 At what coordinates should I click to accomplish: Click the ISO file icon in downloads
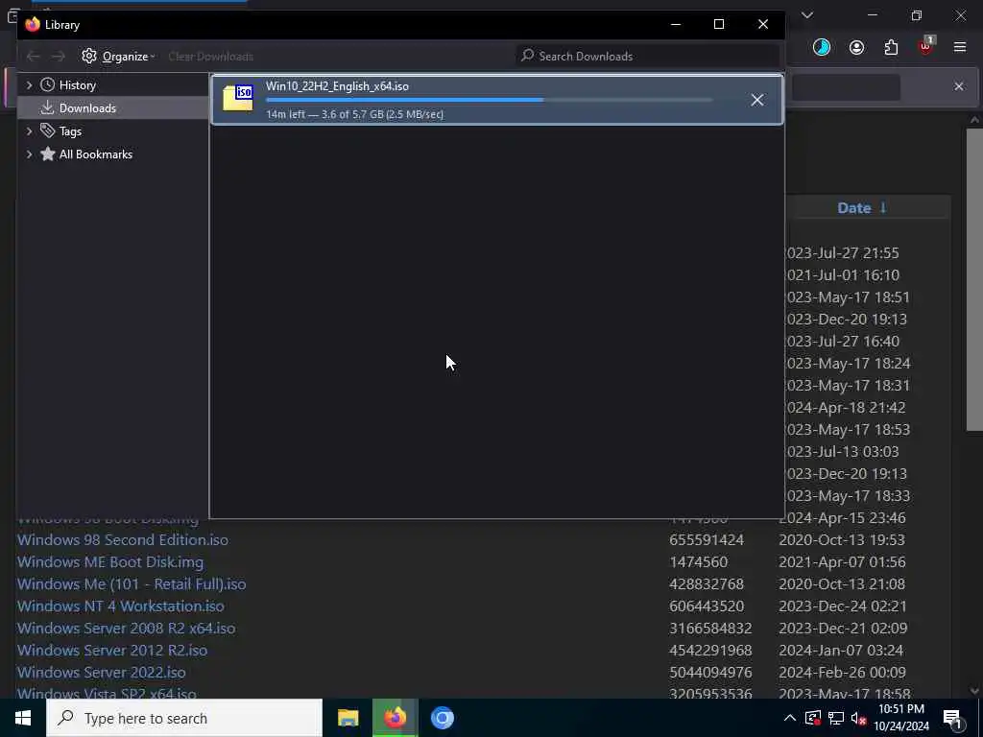point(238,99)
